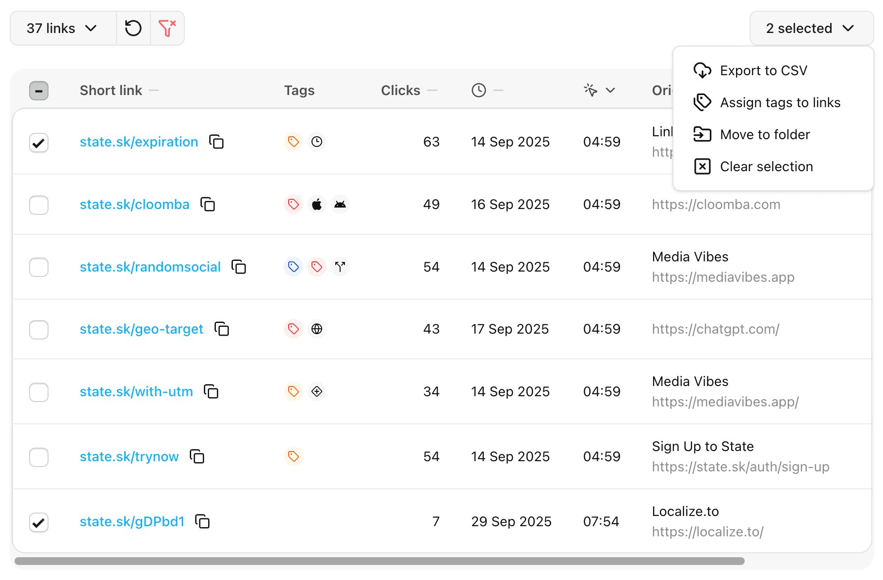
Task: Click the refresh links icon
Action: [x=133, y=28]
